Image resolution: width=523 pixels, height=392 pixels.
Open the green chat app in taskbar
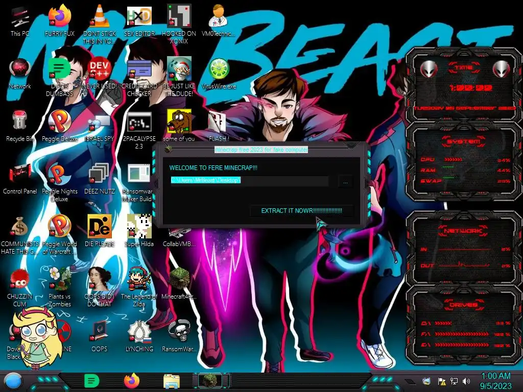click(x=92, y=381)
